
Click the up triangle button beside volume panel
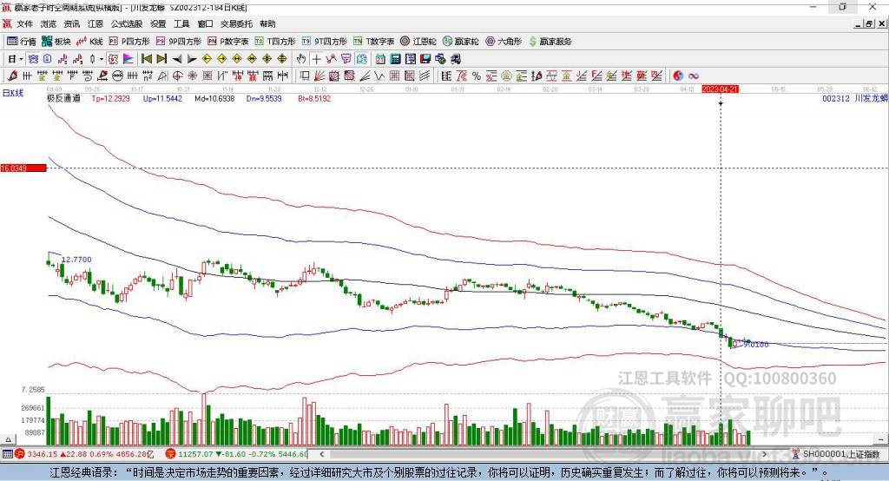[x=8, y=439]
